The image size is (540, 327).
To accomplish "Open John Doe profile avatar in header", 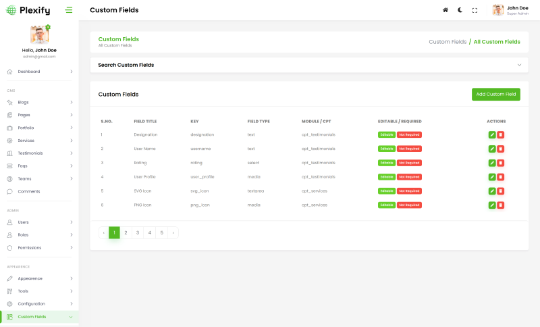I will pyautogui.click(x=498, y=10).
